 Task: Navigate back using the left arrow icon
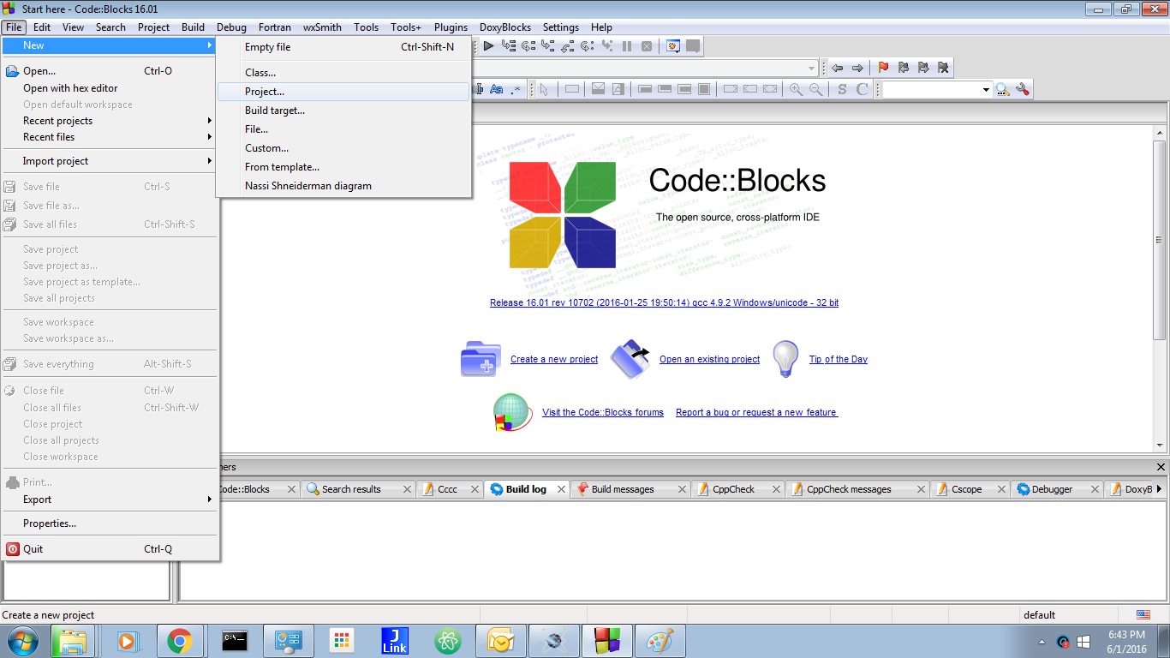tap(838, 68)
